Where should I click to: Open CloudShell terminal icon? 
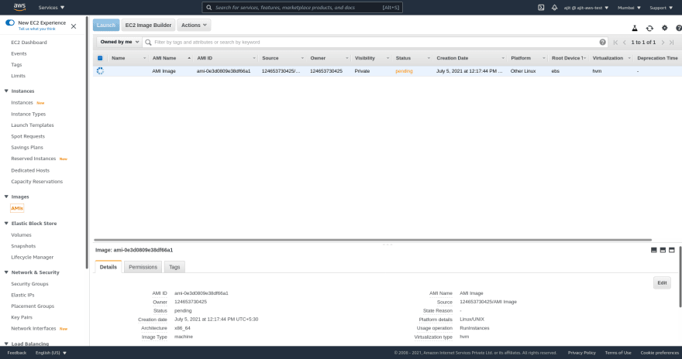click(541, 8)
